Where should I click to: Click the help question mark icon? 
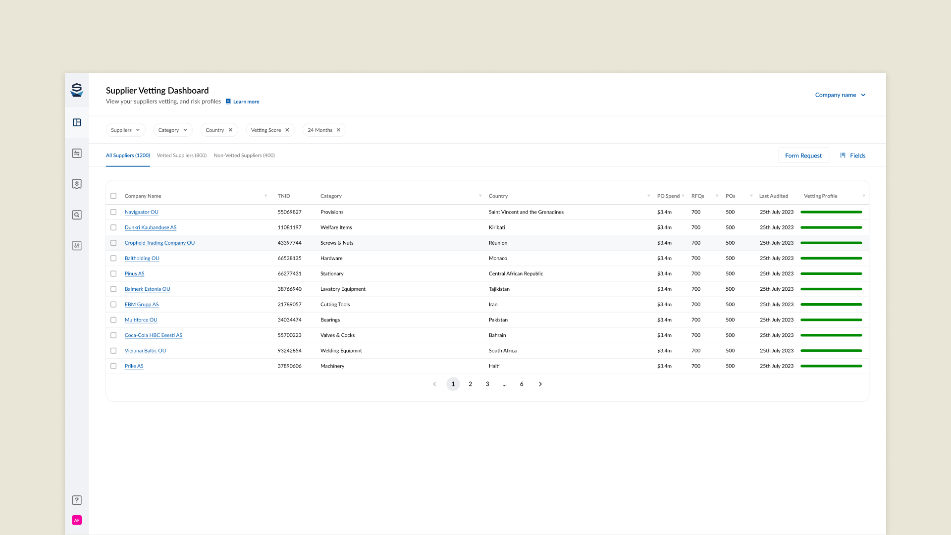77,500
